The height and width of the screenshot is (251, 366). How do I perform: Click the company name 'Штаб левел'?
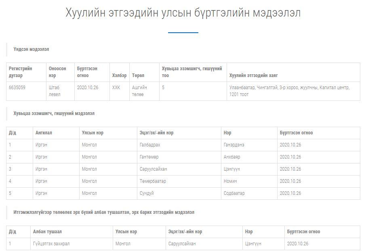(x=55, y=91)
